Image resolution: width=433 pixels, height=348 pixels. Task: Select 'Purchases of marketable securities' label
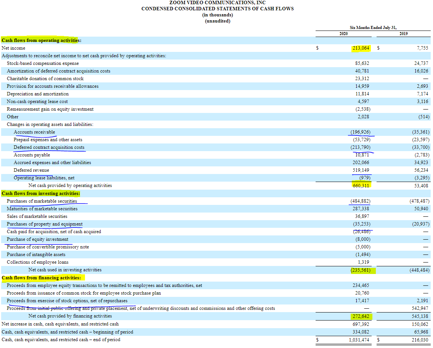click(x=42, y=201)
